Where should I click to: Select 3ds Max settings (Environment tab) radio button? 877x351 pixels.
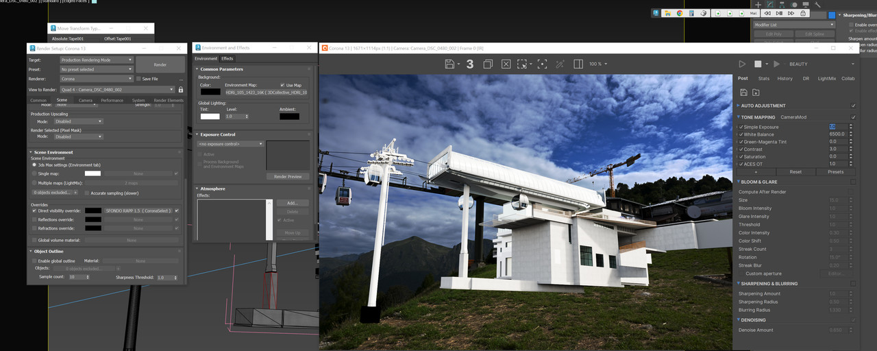34,165
